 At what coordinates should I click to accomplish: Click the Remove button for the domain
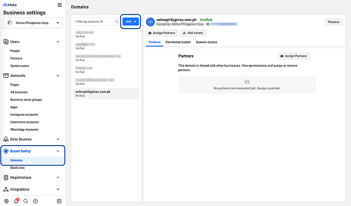(333, 22)
